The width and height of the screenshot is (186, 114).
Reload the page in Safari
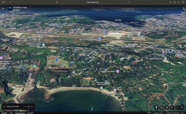(129, 2)
